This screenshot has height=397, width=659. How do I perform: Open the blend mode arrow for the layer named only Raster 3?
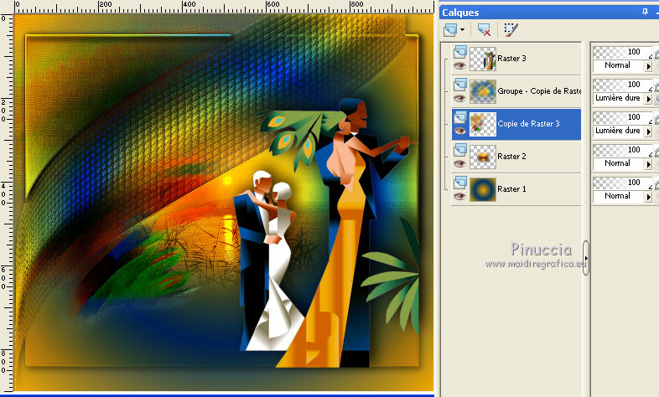(x=648, y=66)
